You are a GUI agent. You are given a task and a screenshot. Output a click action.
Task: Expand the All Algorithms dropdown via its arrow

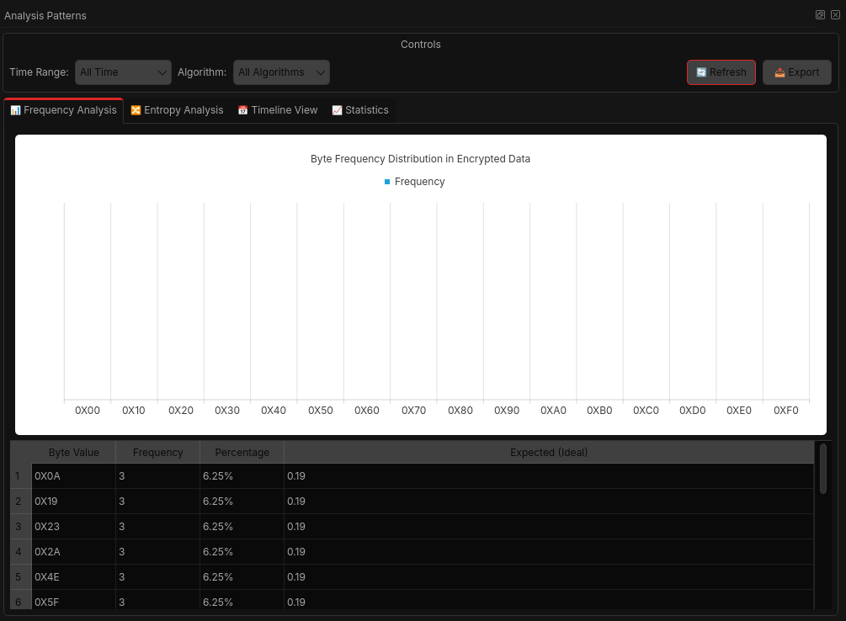(321, 72)
